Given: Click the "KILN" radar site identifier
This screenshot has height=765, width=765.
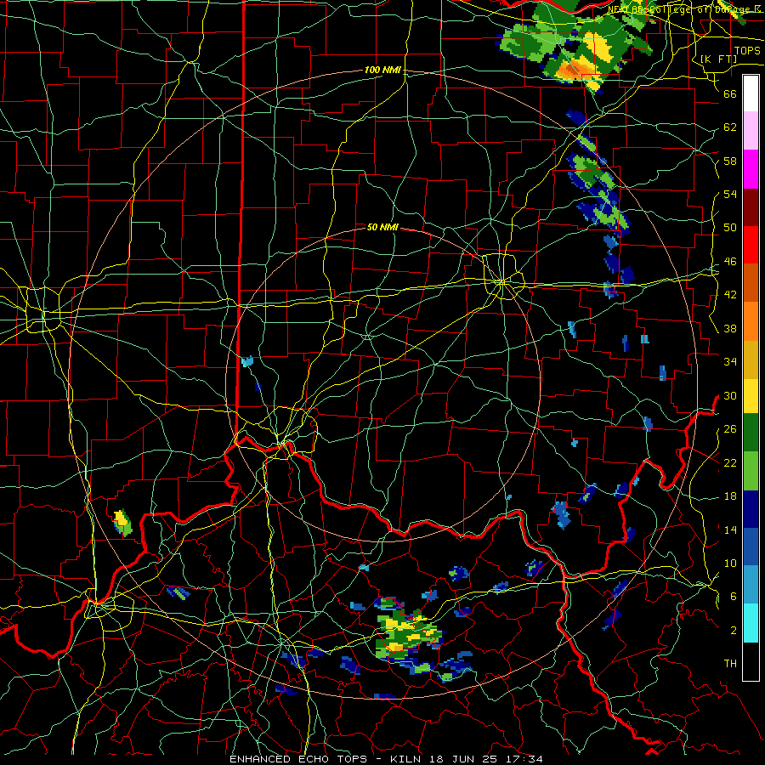Looking at the screenshot, I should (x=407, y=759).
